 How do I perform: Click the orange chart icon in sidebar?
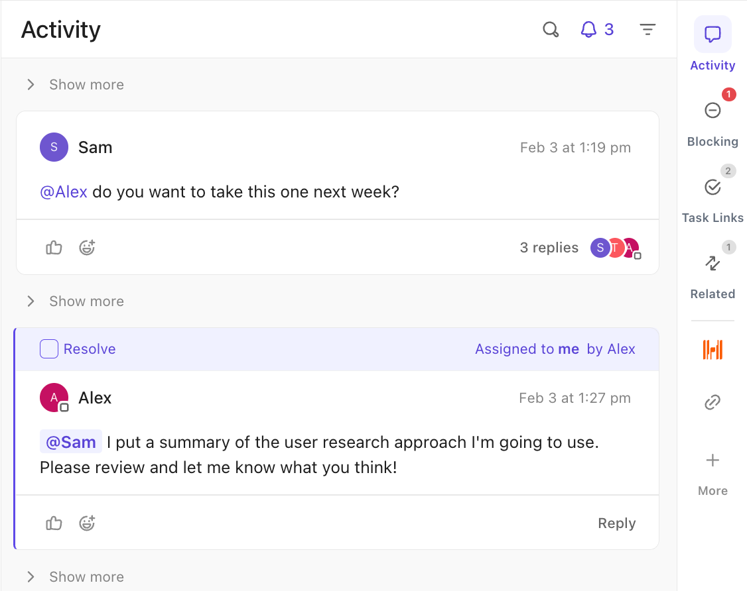point(712,349)
